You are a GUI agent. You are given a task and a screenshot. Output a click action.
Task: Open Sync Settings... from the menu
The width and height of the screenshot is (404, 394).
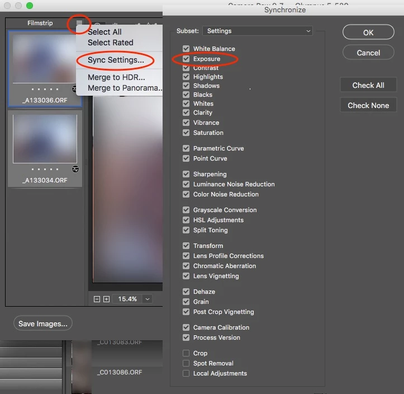(x=116, y=60)
